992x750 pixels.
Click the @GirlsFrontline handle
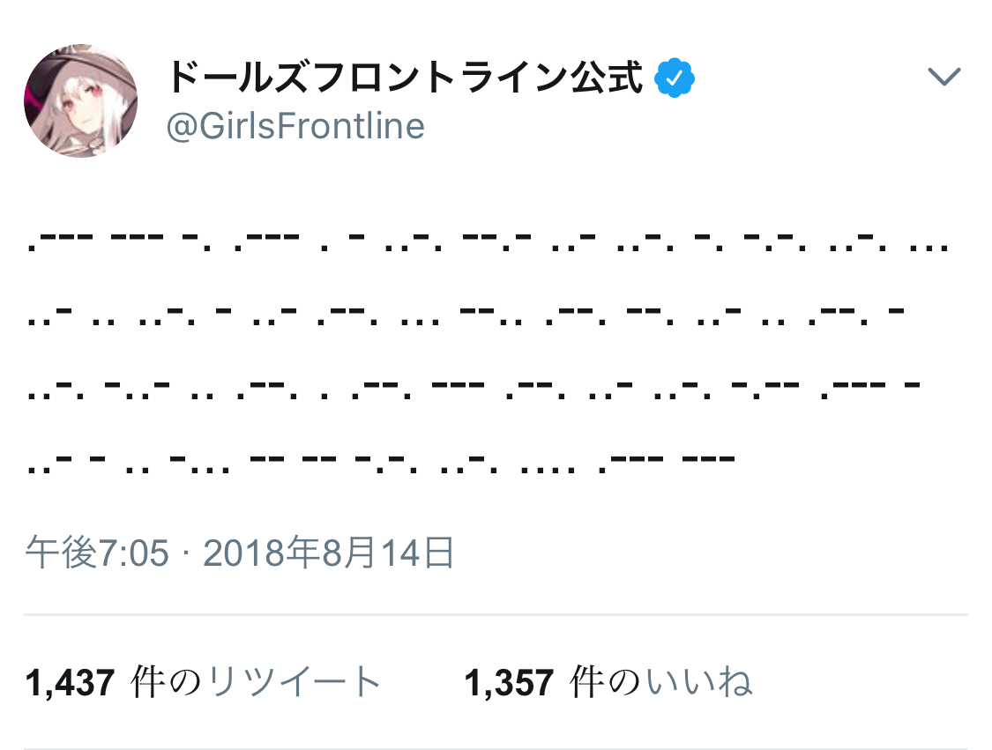click(295, 127)
